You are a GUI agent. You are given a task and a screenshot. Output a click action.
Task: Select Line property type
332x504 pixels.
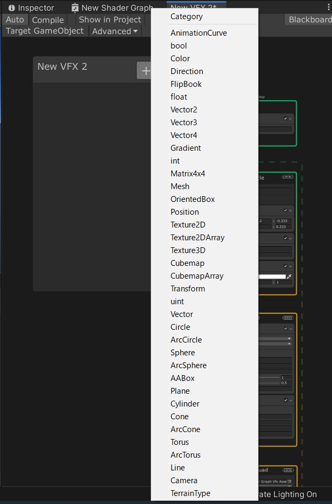[205, 468]
